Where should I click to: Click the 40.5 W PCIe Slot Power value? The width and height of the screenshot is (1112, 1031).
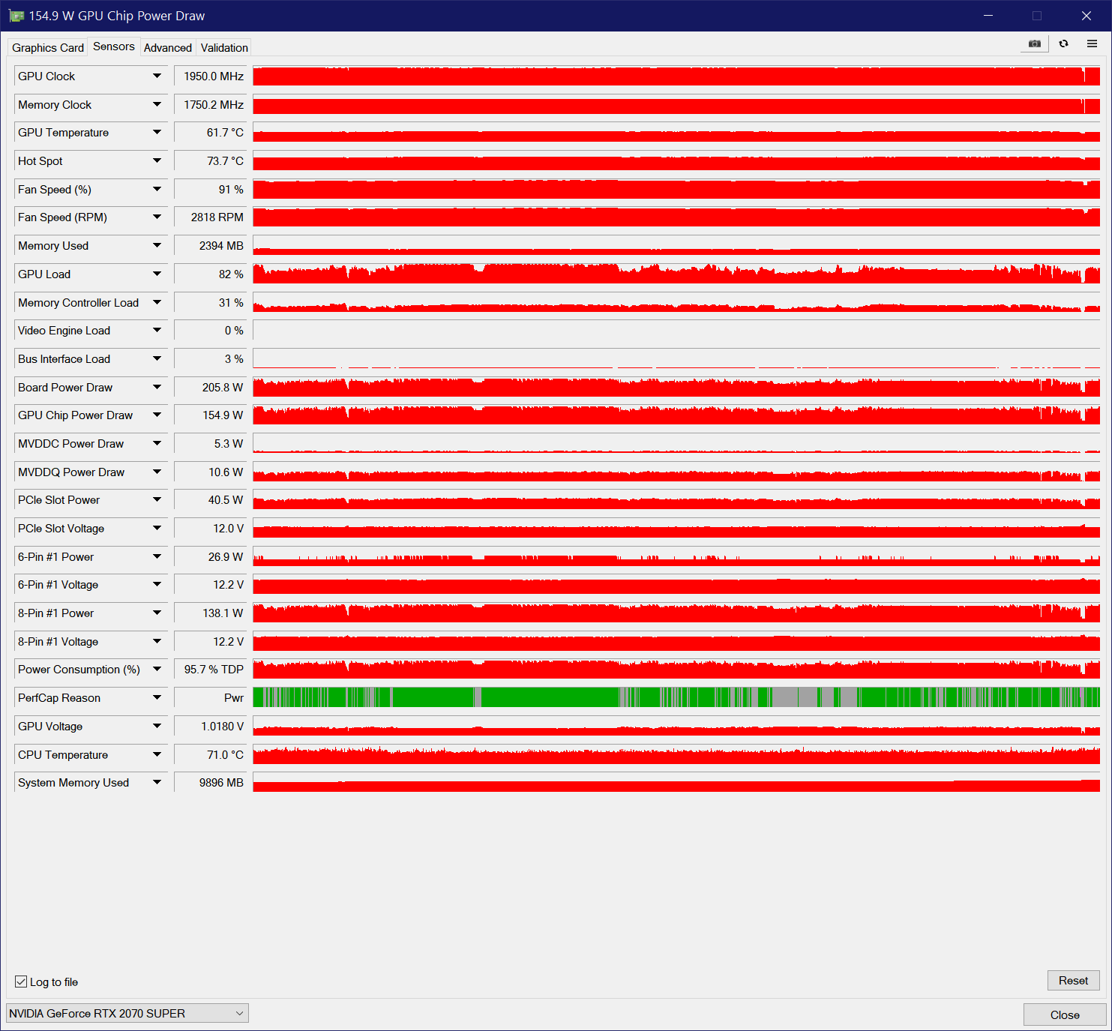pos(210,500)
